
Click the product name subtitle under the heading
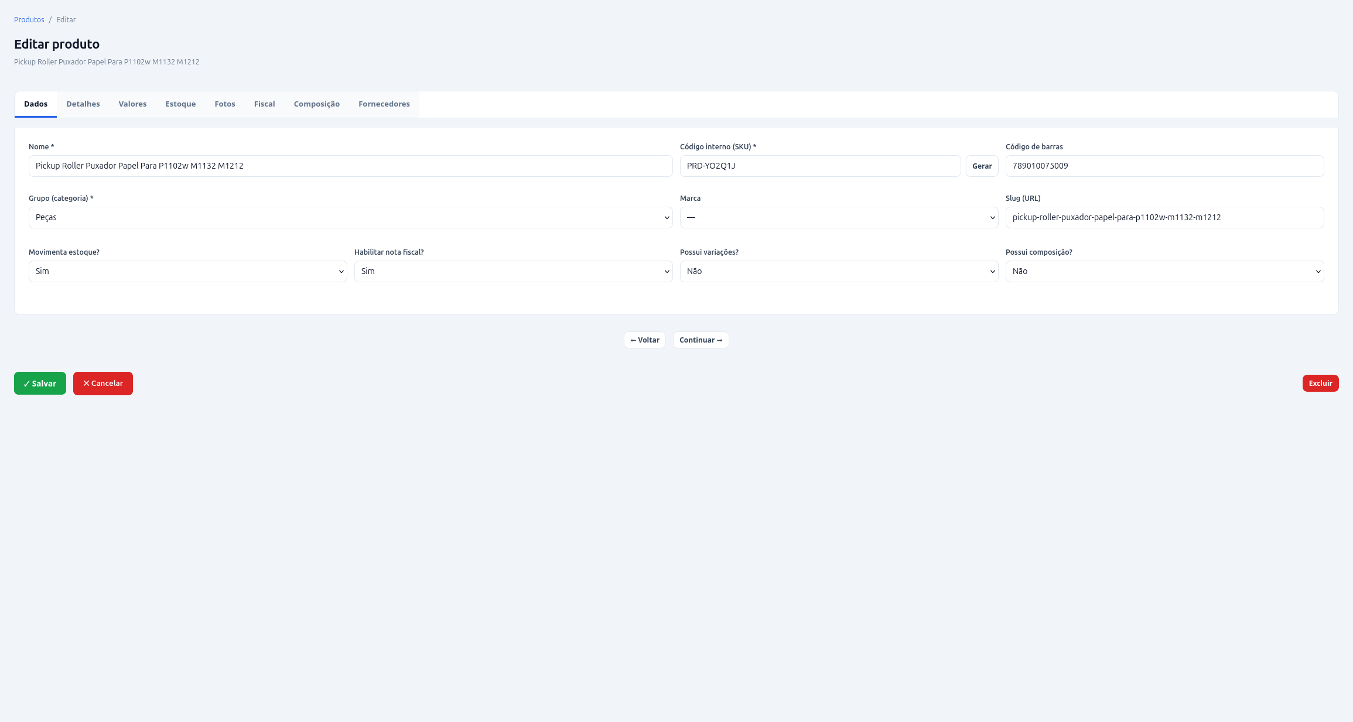point(107,62)
